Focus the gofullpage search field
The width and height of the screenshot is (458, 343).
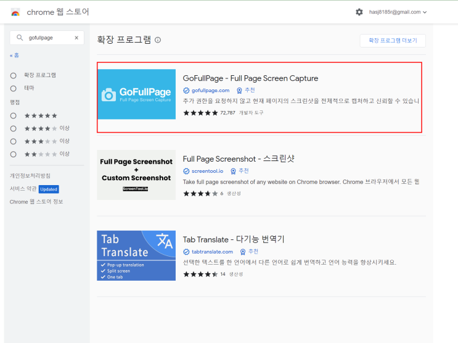(x=48, y=38)
